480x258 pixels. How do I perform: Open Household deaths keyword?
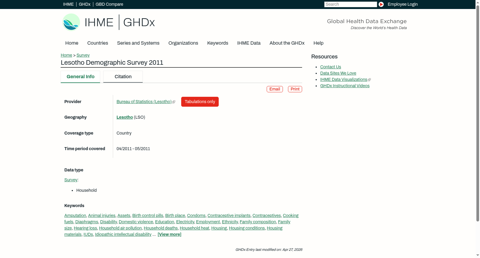pos(160,228)
